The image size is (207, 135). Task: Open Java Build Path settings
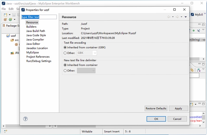[36, 31]
